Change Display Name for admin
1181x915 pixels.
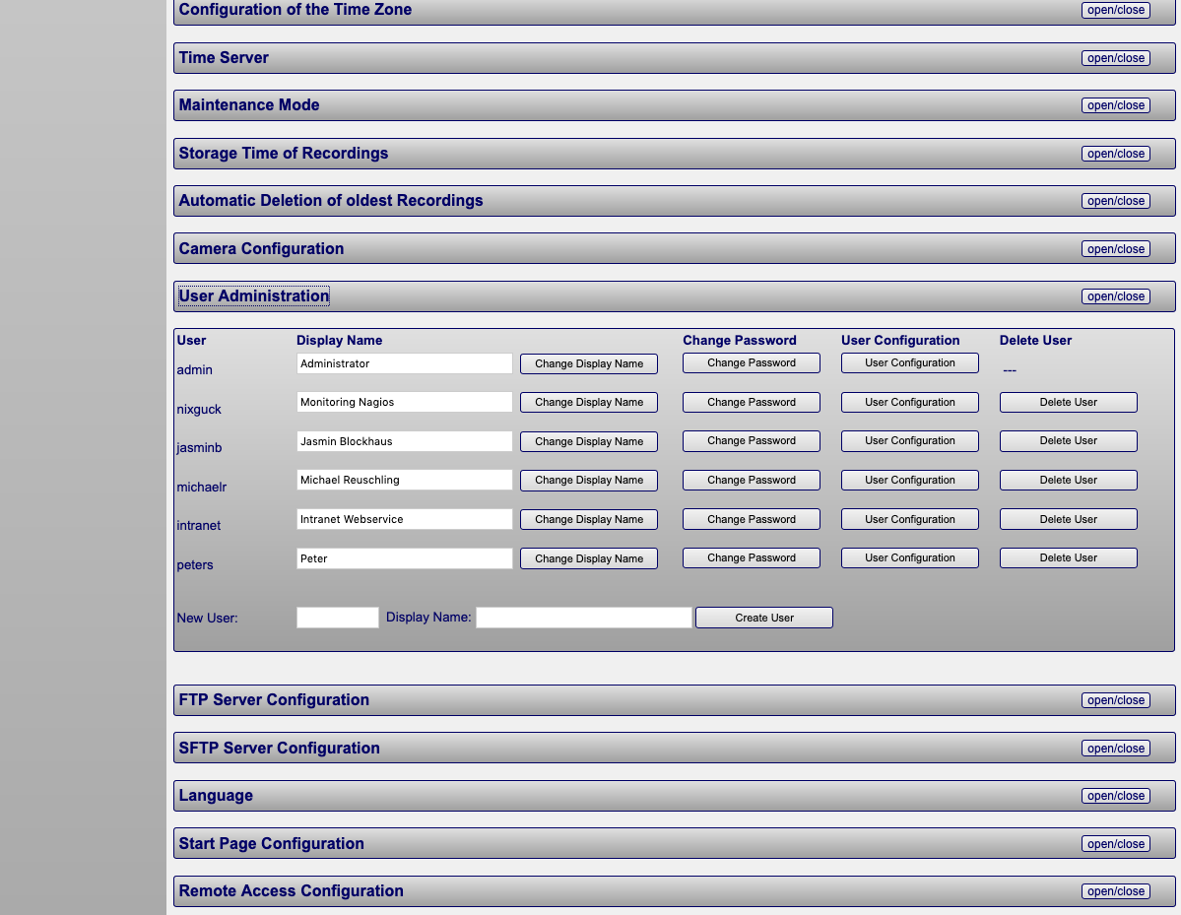(x=589, y=363)
